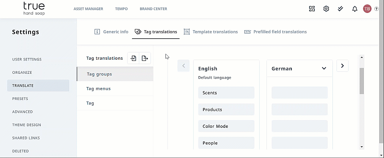
Task: Click the True hand soap logo
Action: pos(34,8)
